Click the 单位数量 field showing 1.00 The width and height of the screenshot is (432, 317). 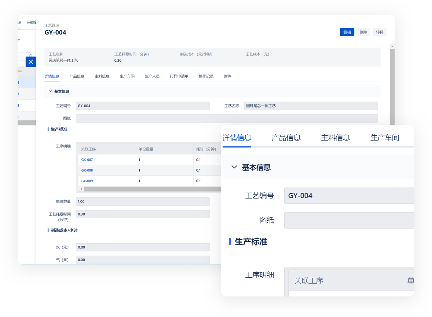143,201
